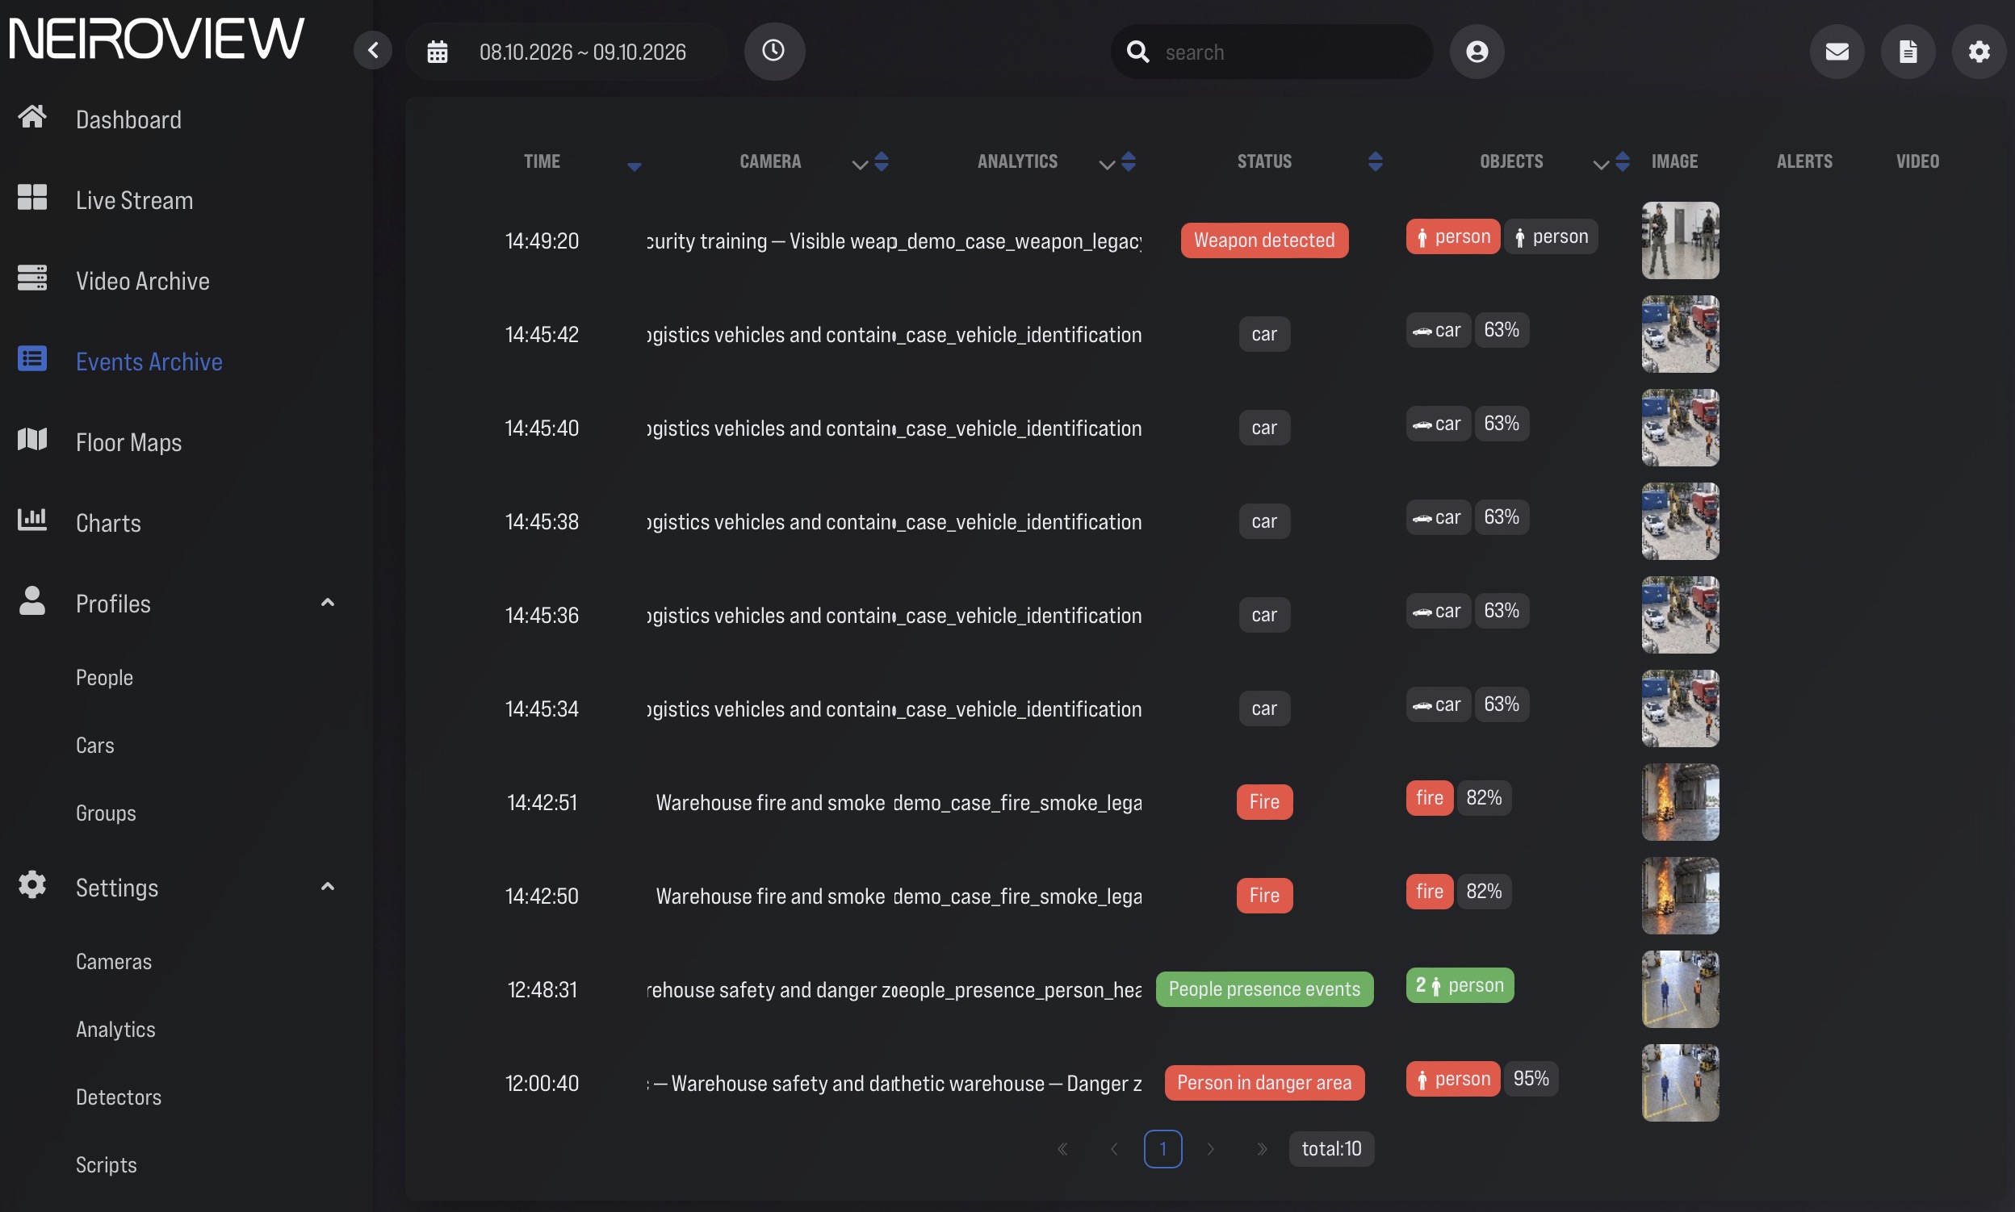Click the clock time filter icon
The image size is (2015, 1212).
774,51
